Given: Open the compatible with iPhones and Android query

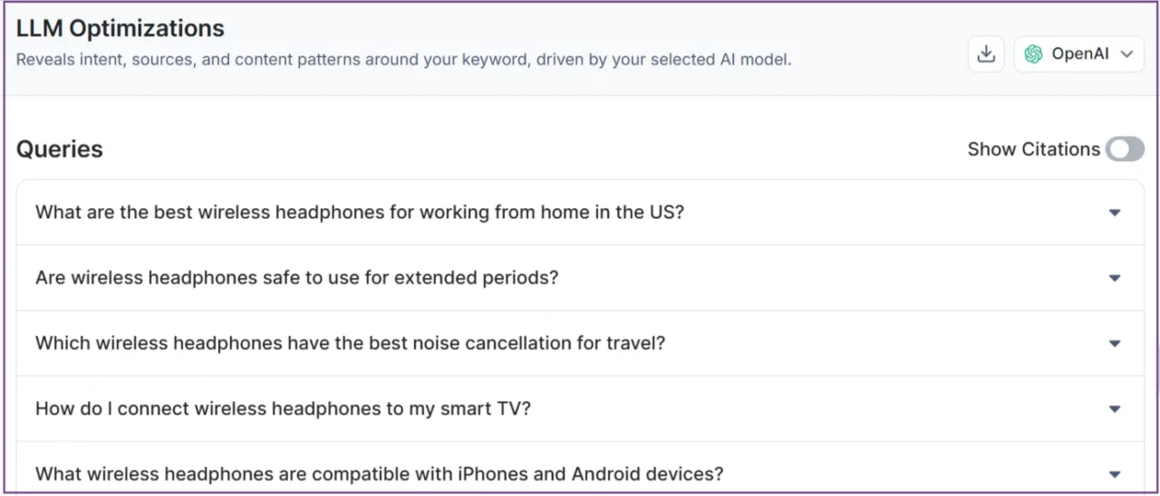Looking at the screenshot, I should (x=379, y=474).
